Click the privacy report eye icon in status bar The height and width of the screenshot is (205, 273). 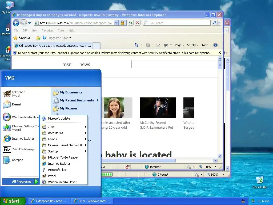click(127, 167)
